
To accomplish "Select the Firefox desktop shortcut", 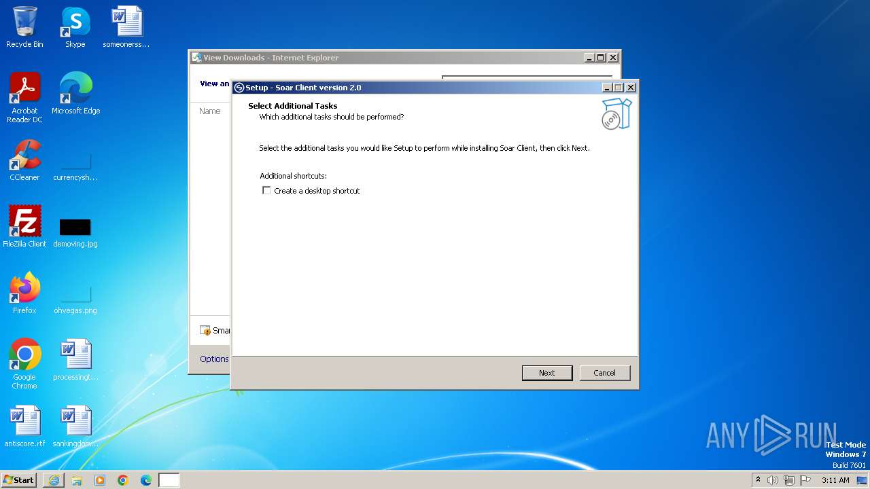I will pyautogui.click(x=24, y=293).
